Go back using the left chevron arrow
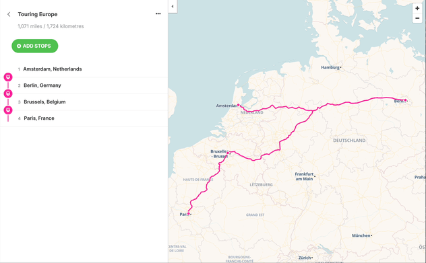This screenshot has height=263, width=426. [x=9, y=14]
